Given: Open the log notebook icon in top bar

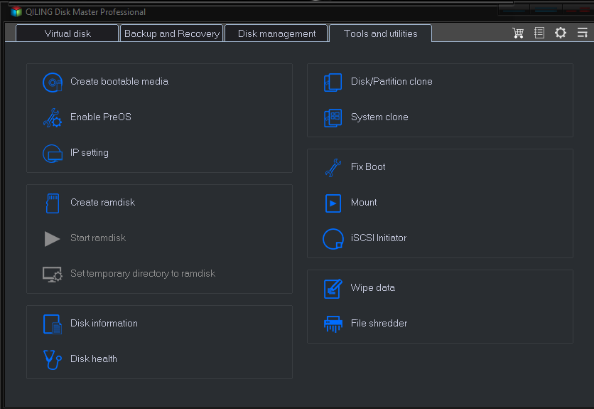Looking at the screenshot, I should pyautogui.click(x=539, y=33).
